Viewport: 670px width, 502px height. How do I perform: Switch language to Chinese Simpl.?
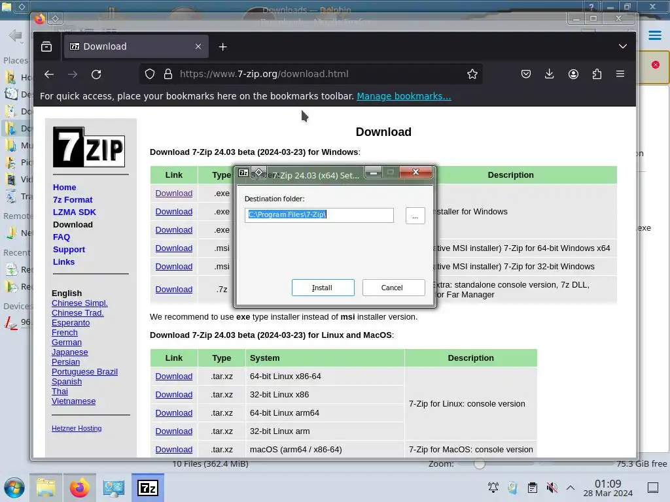(x=79, y=303)
